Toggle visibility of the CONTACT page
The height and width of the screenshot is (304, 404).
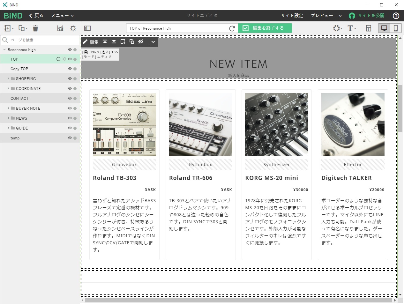click(x=69, y=98)
